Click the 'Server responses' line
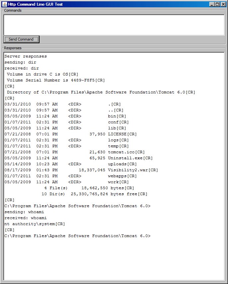228x284 pixels. coord(26,56)
